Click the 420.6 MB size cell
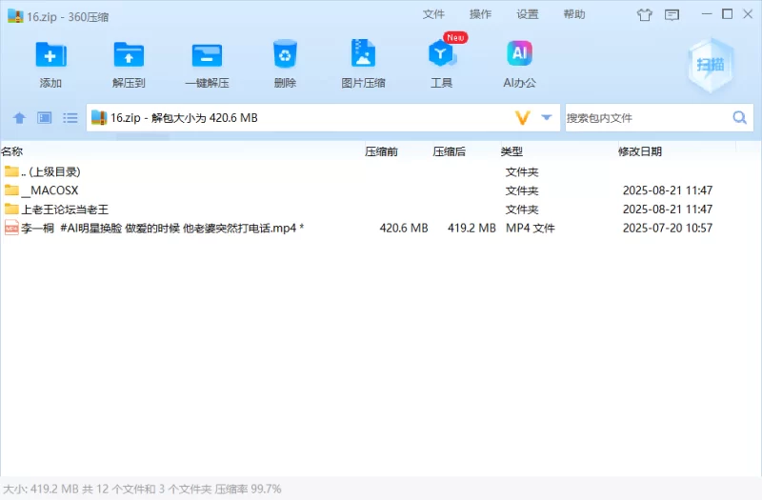The width and height of the screenshot is (762, 500). coord(404,228)
